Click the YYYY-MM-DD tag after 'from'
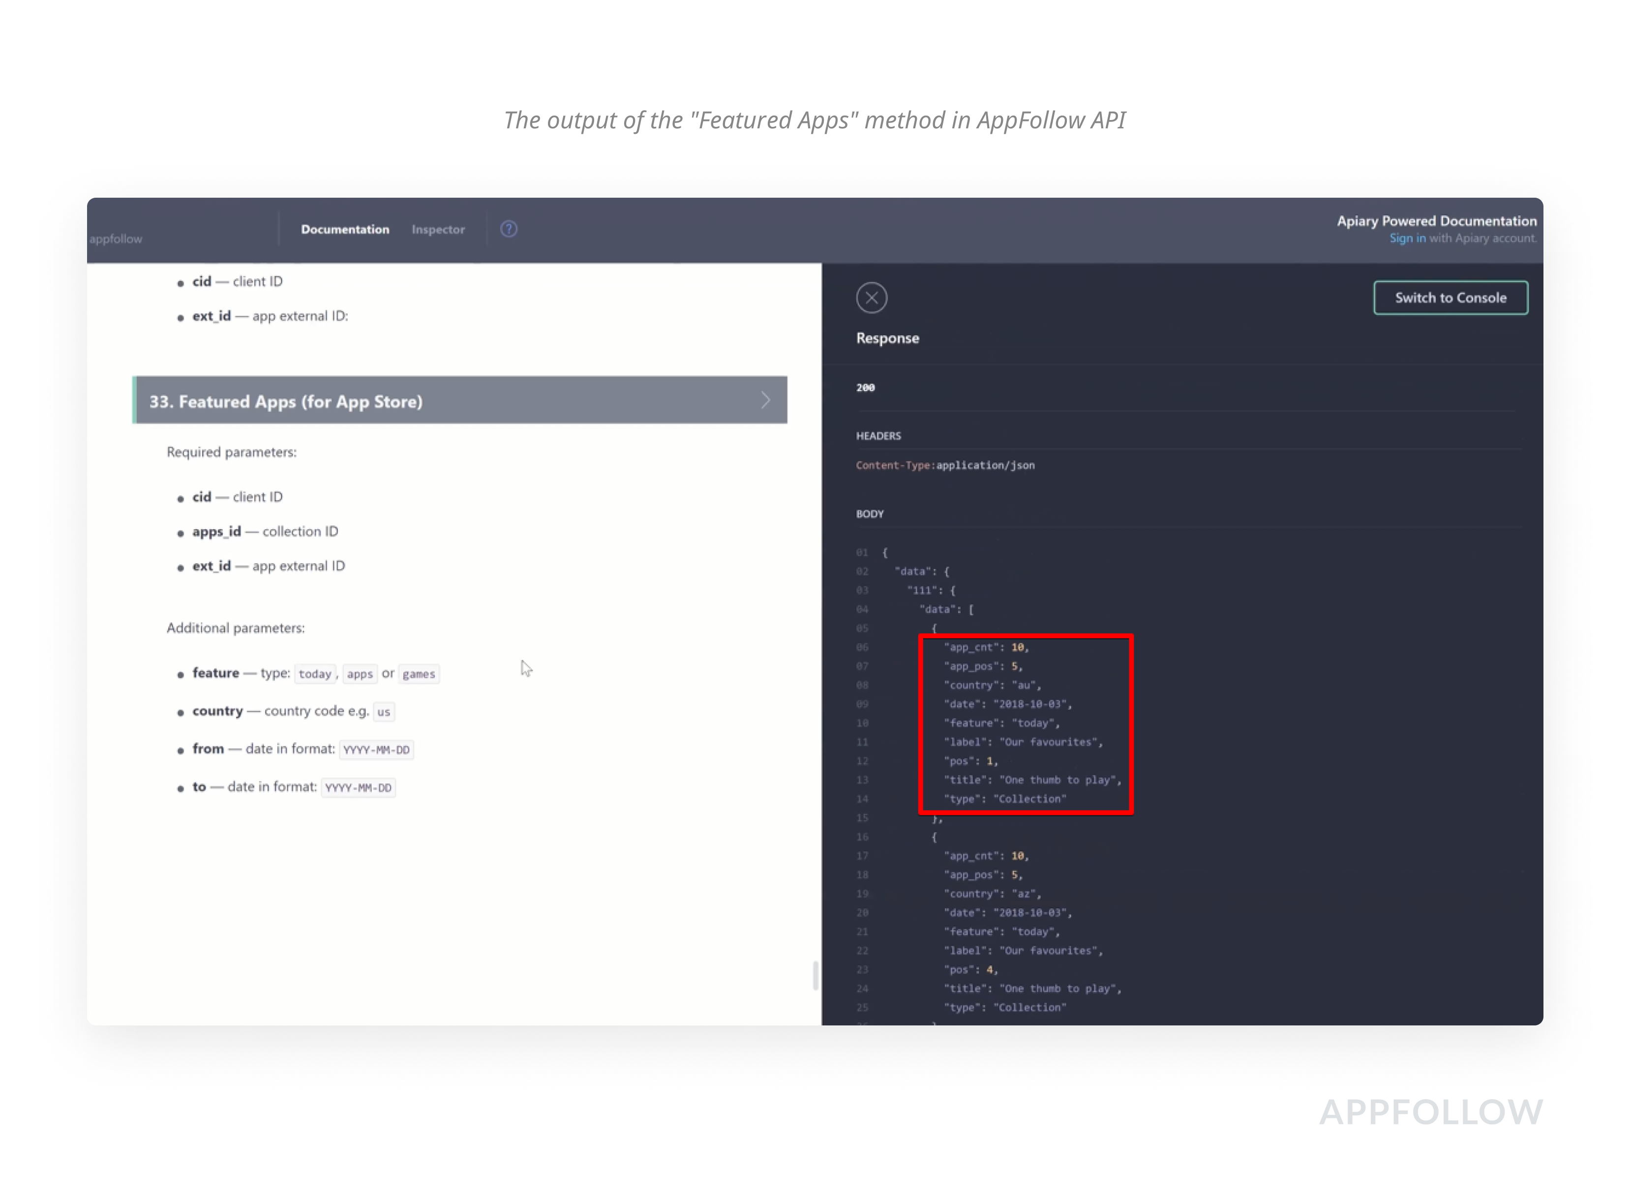The height and width of the screenshot is (1201, 1632). pyautogui.click(x=376, y=750)
